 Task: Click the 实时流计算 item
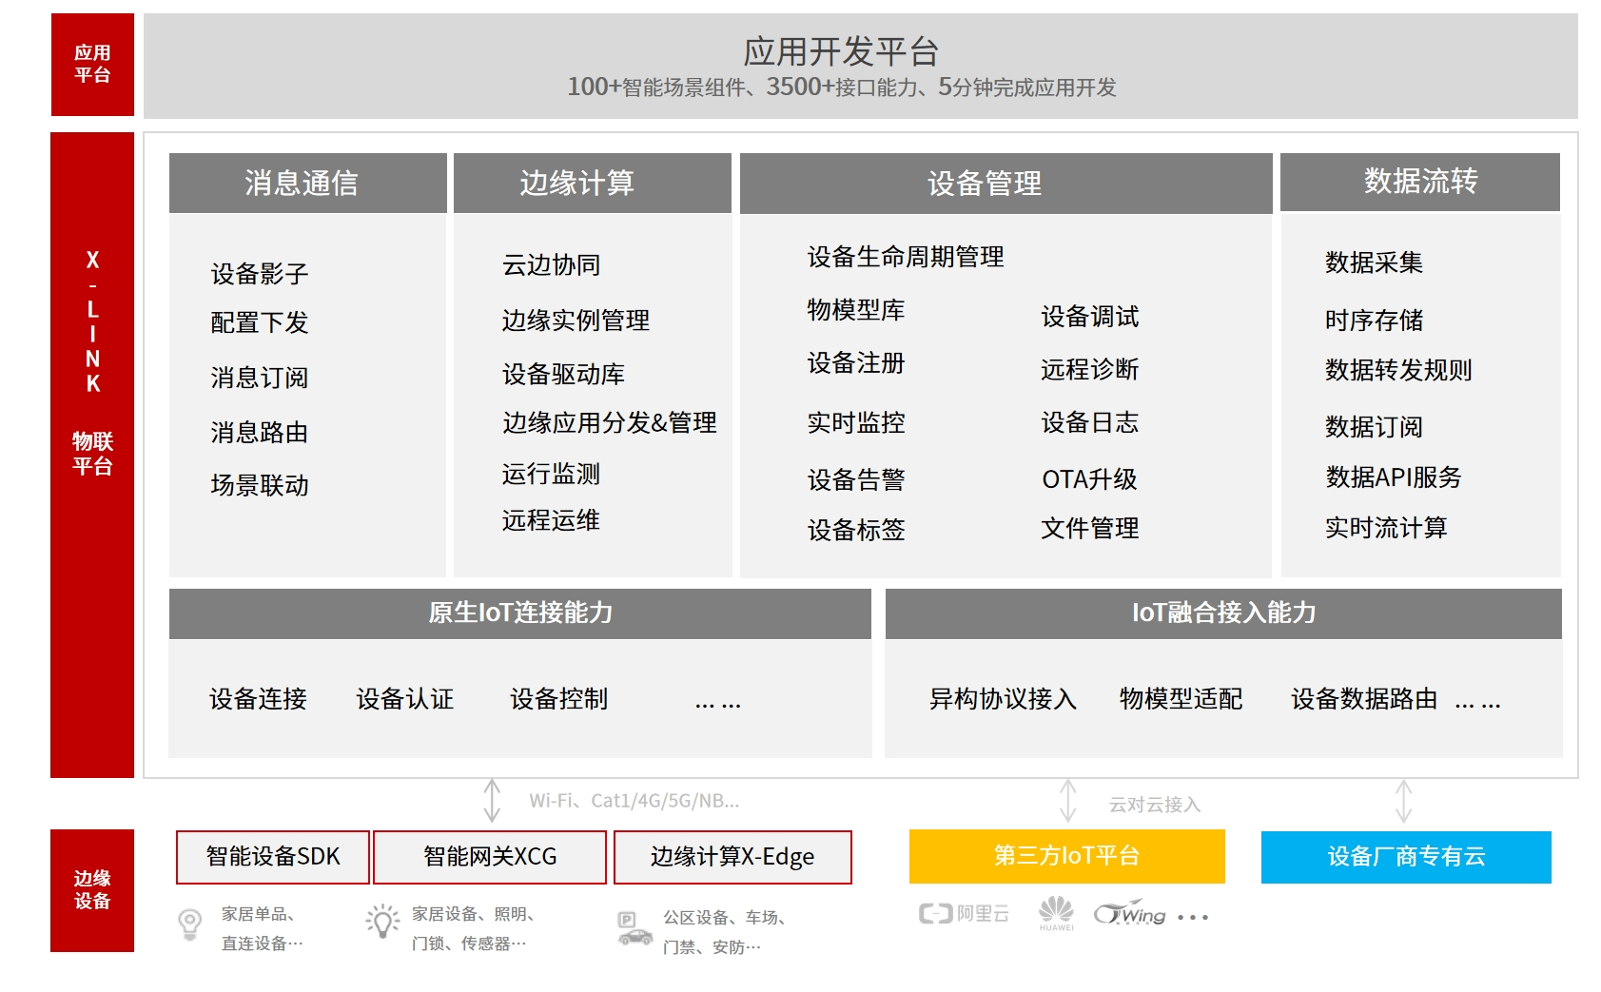click(x=1387, y=528)
